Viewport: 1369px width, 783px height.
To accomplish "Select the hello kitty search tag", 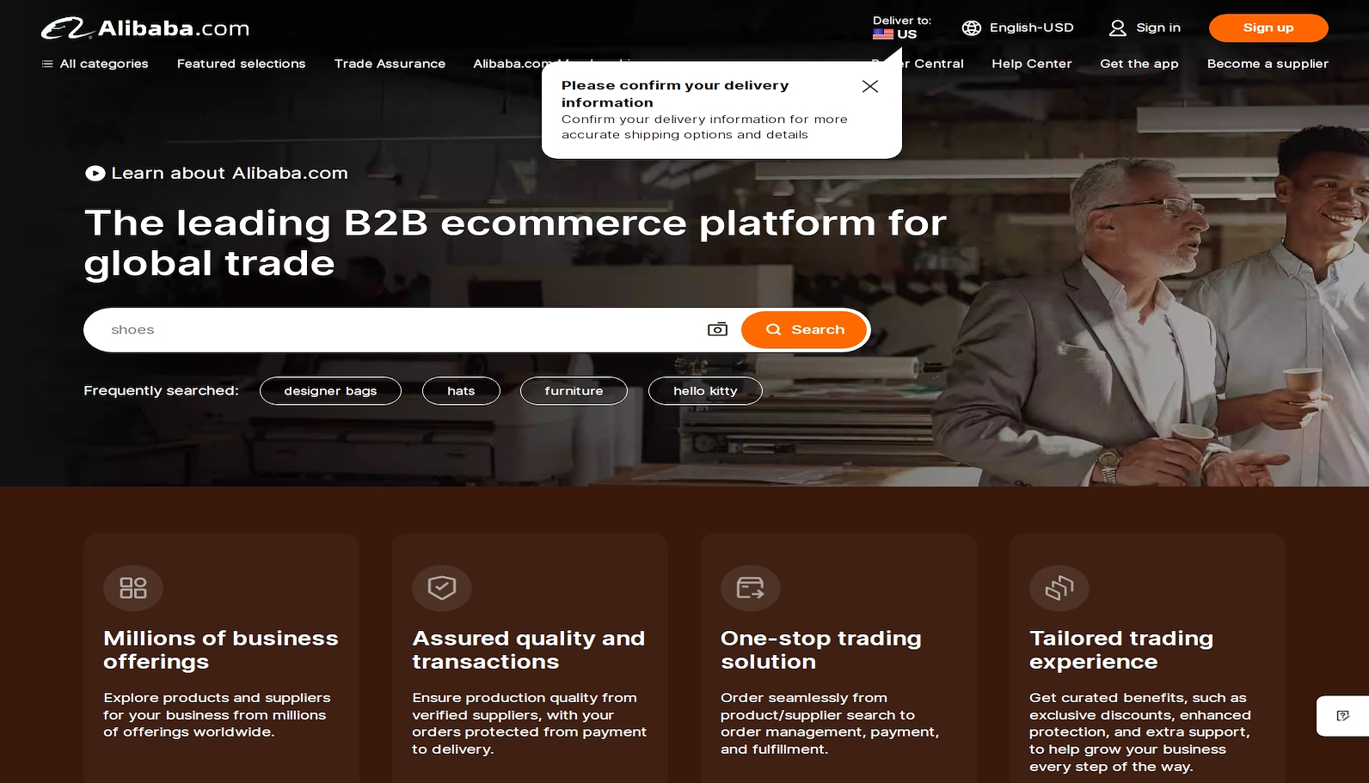I will pyautogui.click(x=705, y=391).
